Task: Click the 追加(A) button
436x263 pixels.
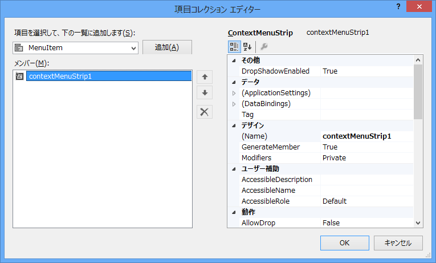Action: [167, 47]
